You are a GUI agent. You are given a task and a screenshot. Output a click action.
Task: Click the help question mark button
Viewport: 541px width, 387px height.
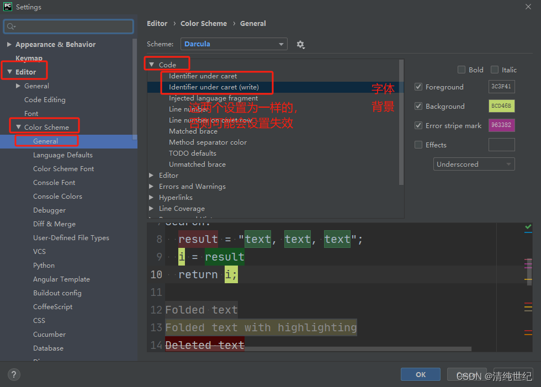point(14,374)
